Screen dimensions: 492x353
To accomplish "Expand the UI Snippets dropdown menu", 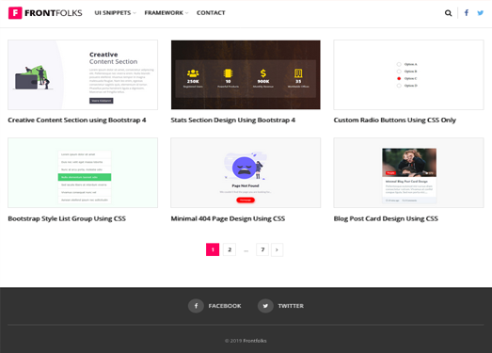I will [115, 13].
